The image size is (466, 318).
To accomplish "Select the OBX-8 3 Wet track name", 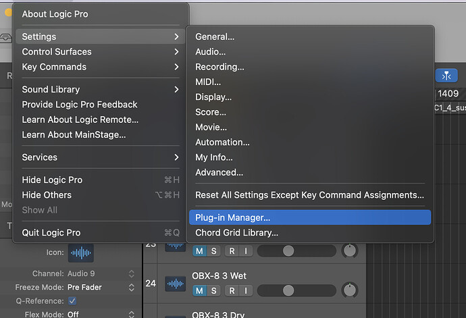I will [x=219, y=275].
